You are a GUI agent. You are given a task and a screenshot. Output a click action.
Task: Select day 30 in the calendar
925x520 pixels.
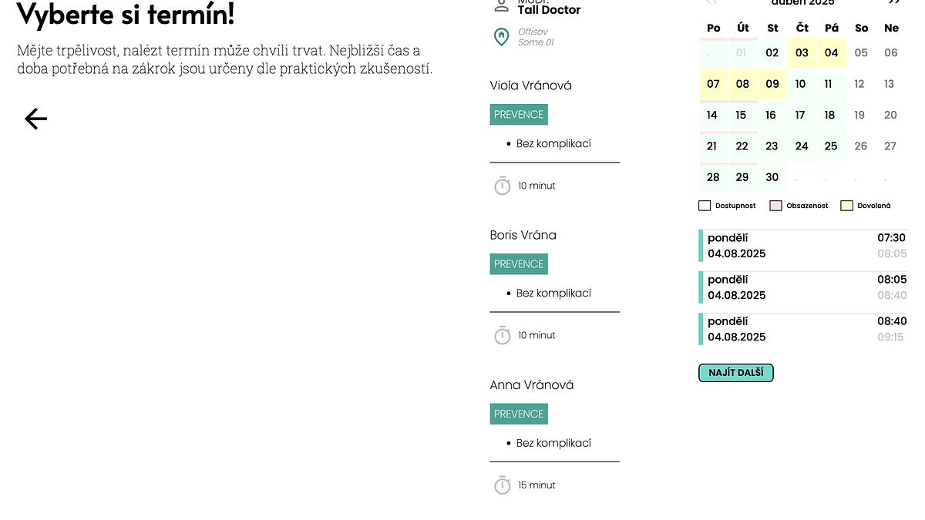pyautogui.click(x=772, y=177)
